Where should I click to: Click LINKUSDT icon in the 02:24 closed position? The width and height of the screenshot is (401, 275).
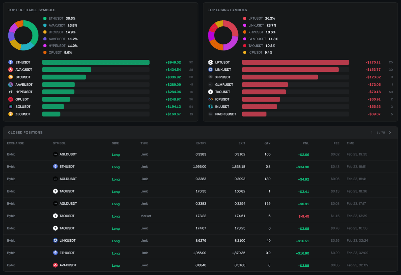point(55,241)
